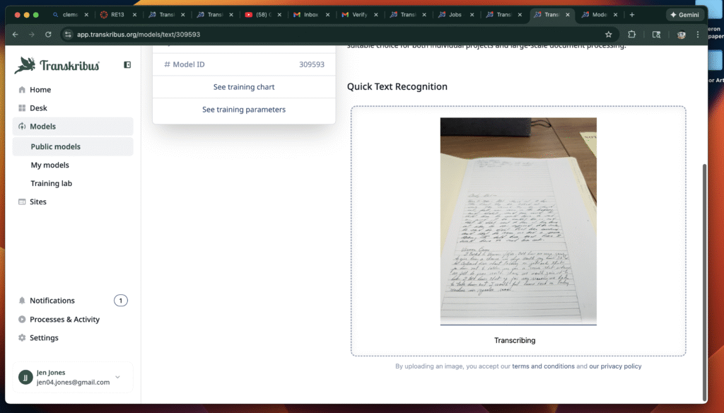Expand the Jen Jones account menu
The height and width of the screenshot is (413, 724).
click(x=117, y=377)
